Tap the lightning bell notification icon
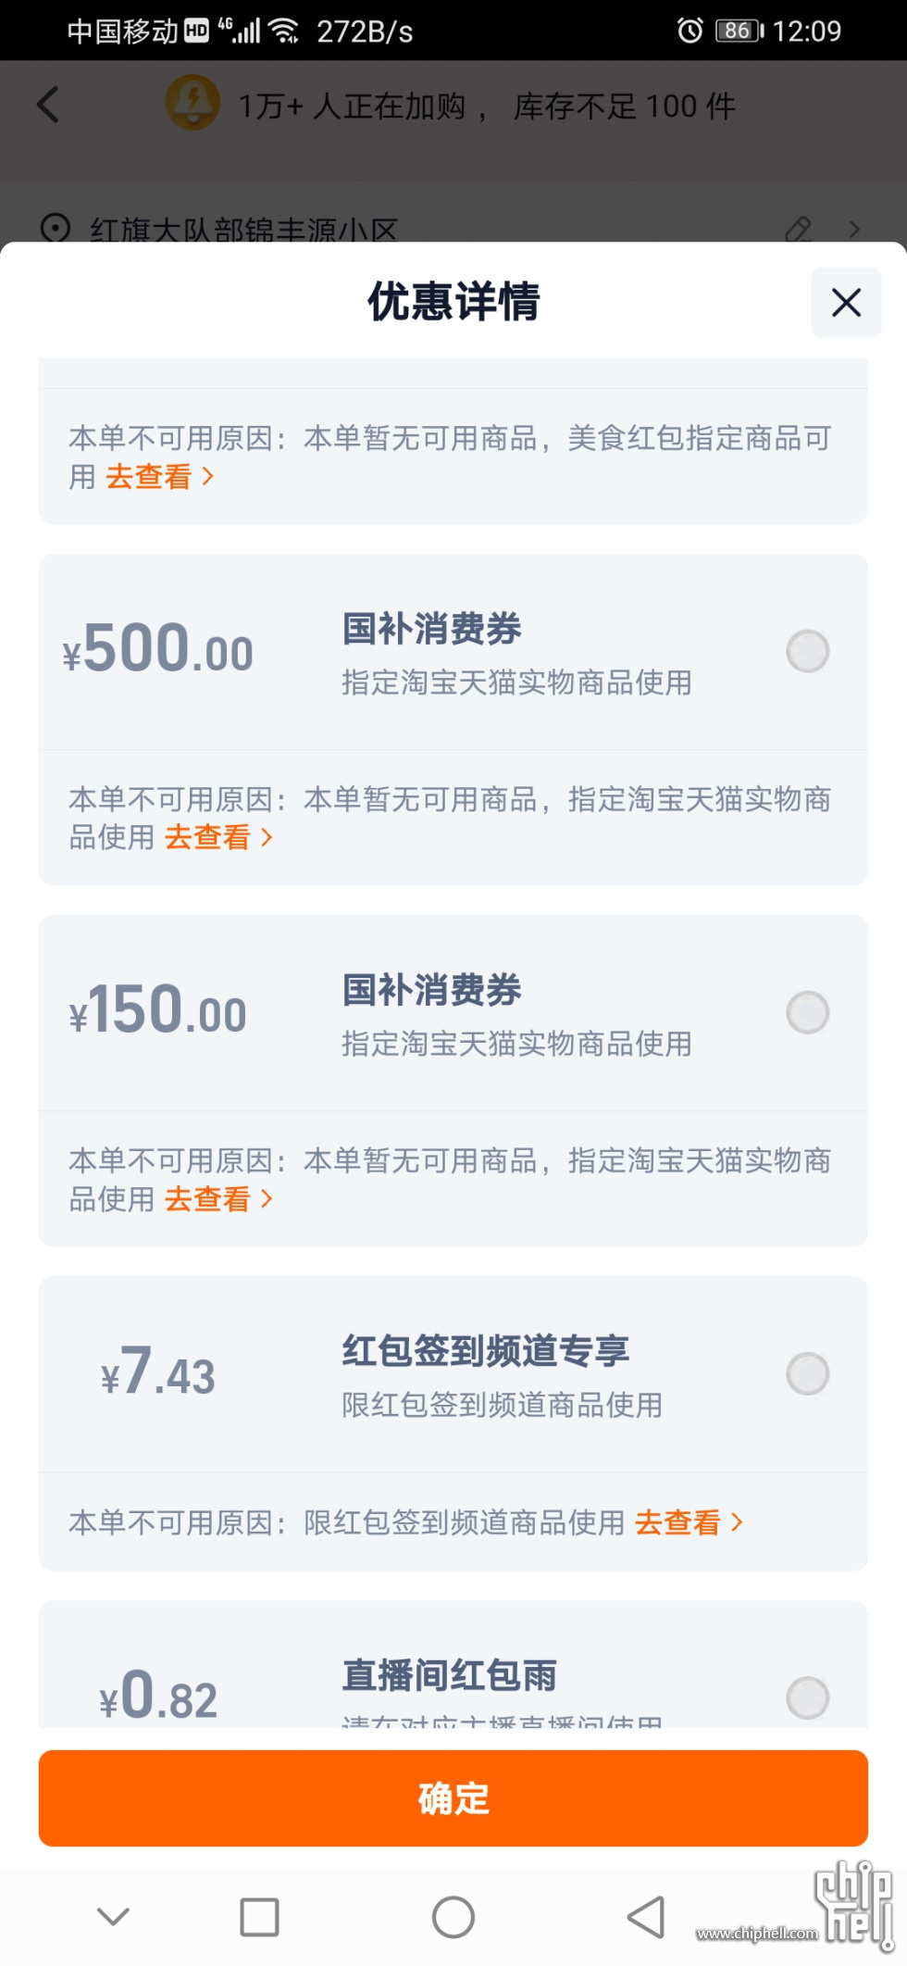The image size is (907, 1966). point(193,102)
